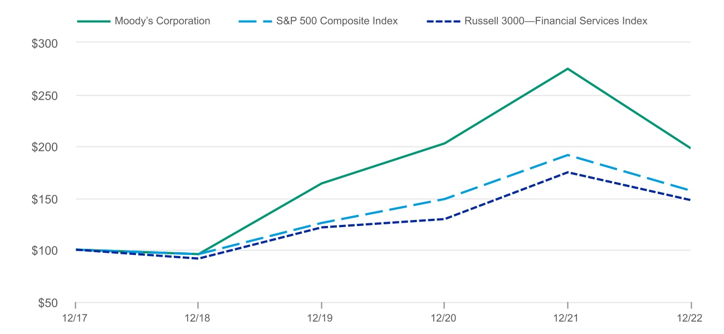Click the solid green Moody's legend line swatch
724x334 pixels.
[x=94, y=21]
